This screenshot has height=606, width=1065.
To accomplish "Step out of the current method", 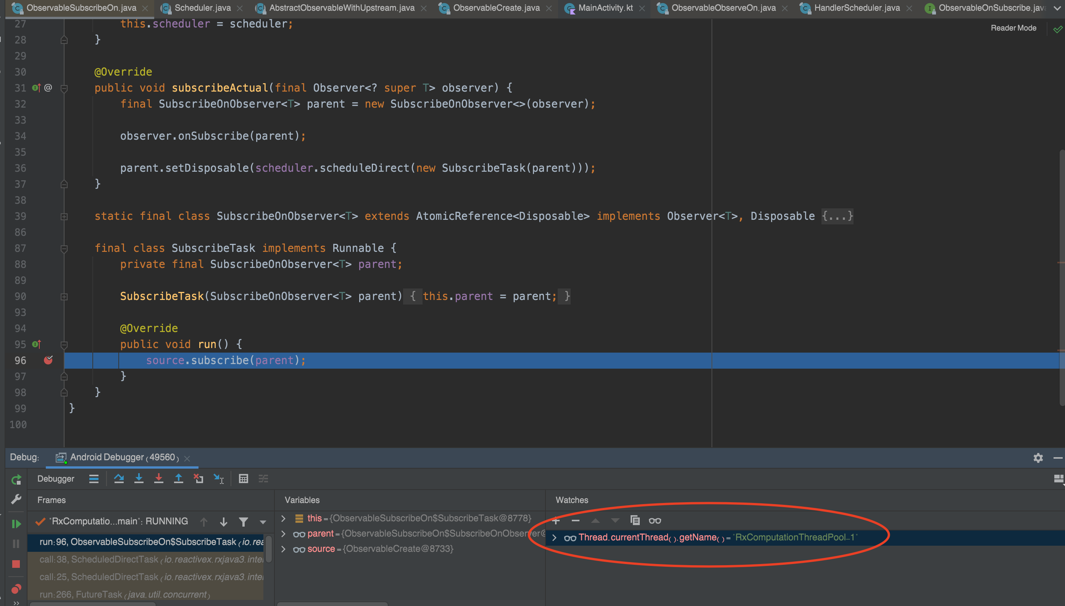I will (x=179, y=479).
